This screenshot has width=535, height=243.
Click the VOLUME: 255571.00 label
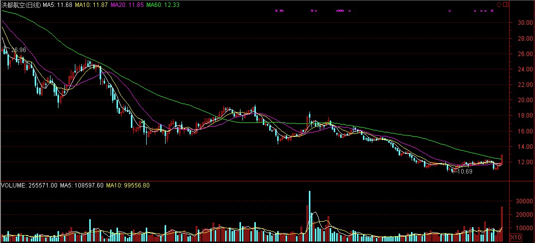coord(30,185)
